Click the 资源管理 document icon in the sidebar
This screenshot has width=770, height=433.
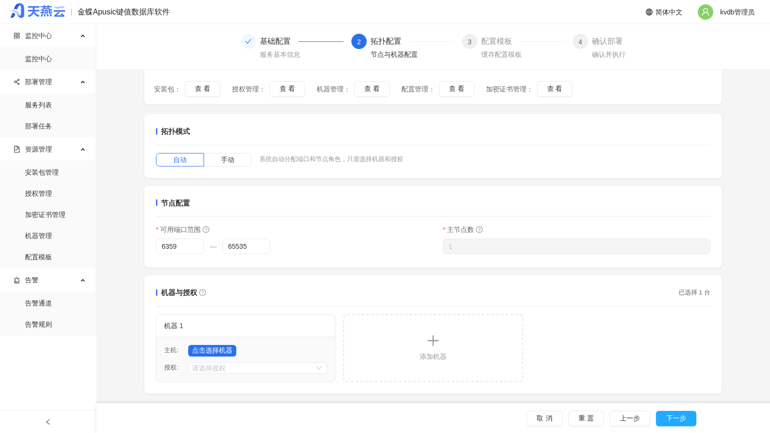(17, 149)
